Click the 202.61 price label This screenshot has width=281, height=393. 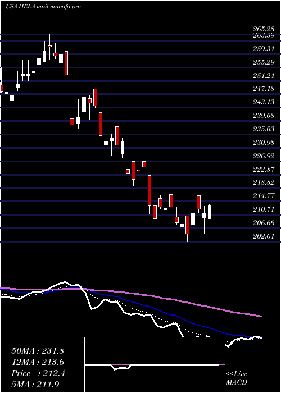click(264, 236)
